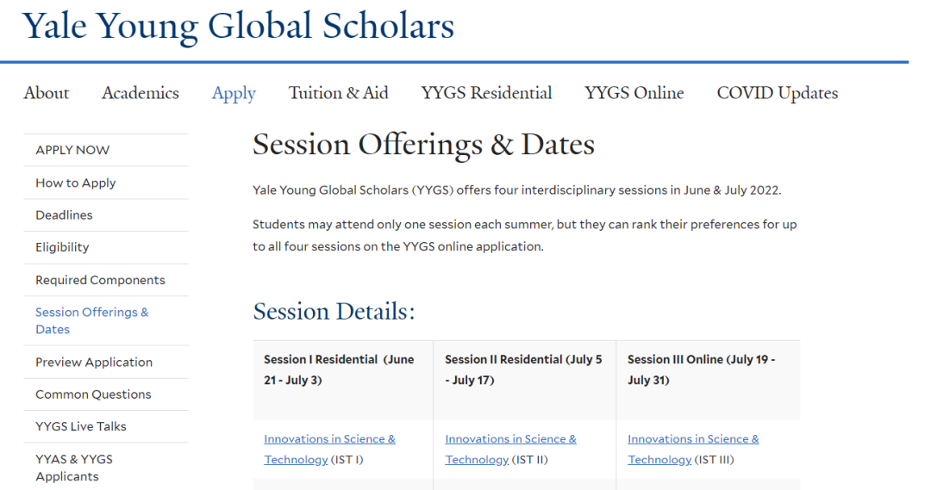Open the YYGS Online menu item
The height and width of the screenshot is (490, 931).
(634, 93)
